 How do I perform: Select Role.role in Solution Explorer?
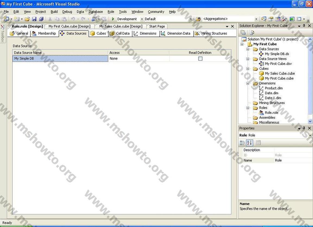click(x=271, y=113)
